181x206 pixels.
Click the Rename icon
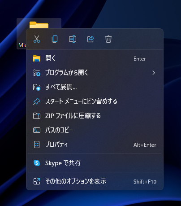point(73,39)
